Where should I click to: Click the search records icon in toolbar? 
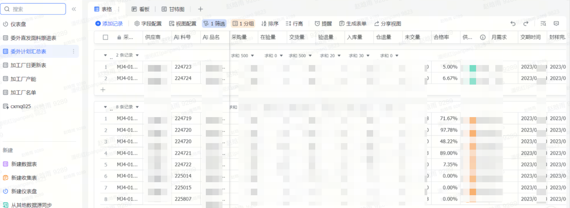(543, 23)
